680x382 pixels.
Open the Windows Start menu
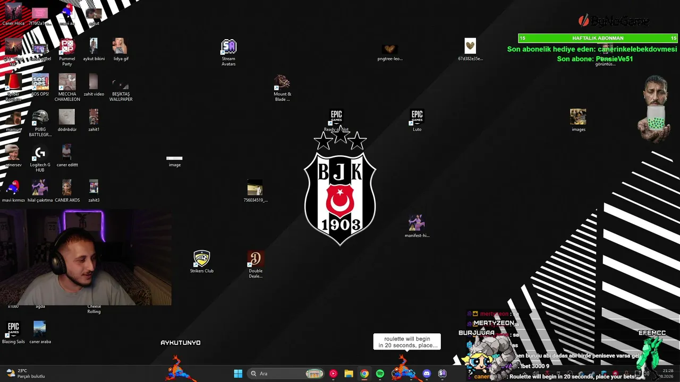(x=238, y=374)
